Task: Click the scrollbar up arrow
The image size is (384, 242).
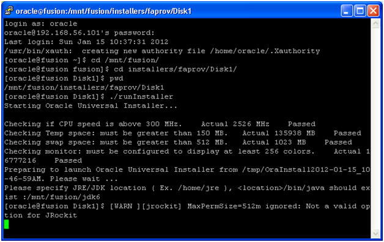Action: point(375,24)
